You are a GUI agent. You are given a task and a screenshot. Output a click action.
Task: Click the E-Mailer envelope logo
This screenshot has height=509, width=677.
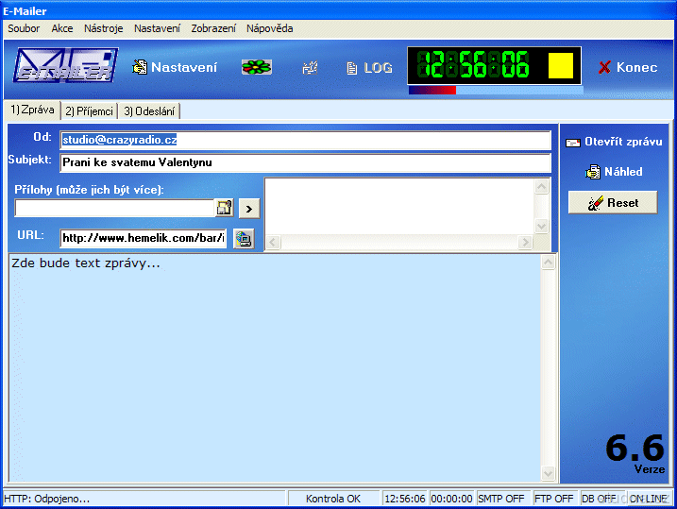pyautogui.click(x=66, y=65)
